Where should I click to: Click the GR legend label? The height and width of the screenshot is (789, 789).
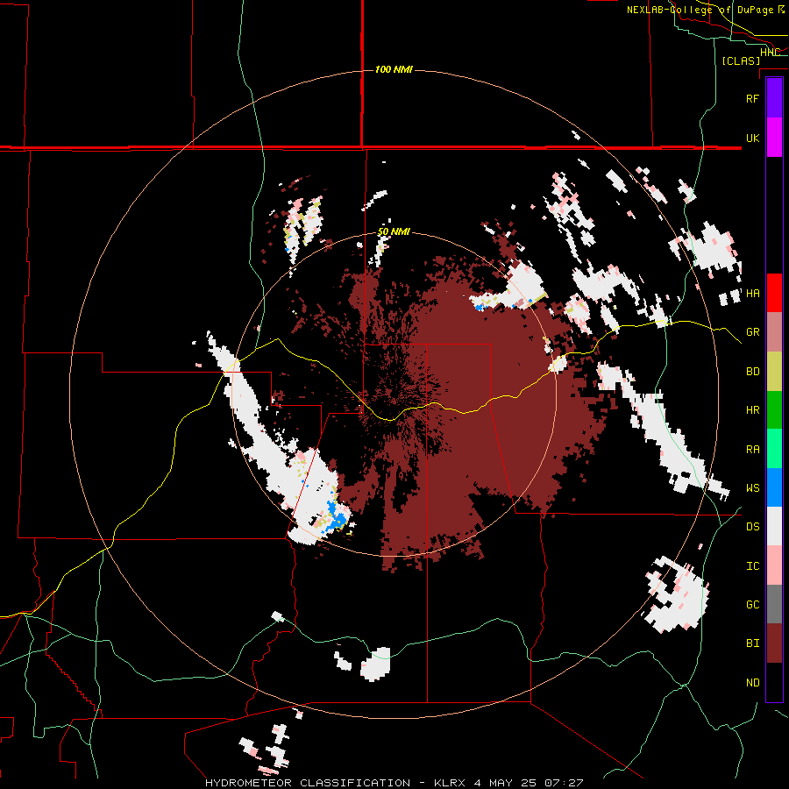tap(752, 332)
